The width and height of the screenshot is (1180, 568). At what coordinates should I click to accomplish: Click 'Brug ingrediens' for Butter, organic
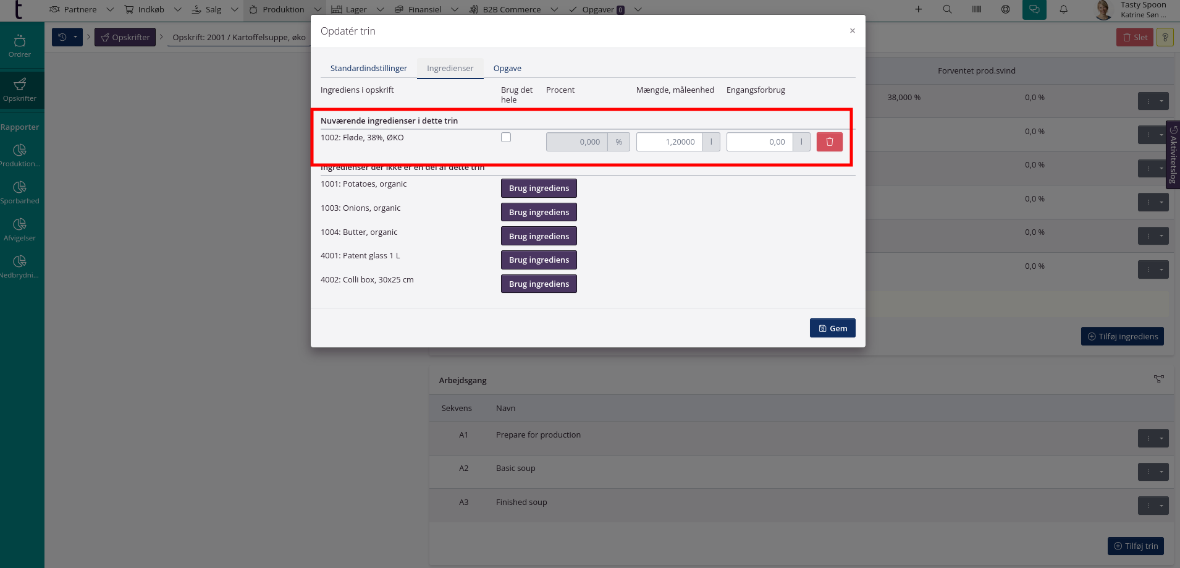tap(539, 236)
